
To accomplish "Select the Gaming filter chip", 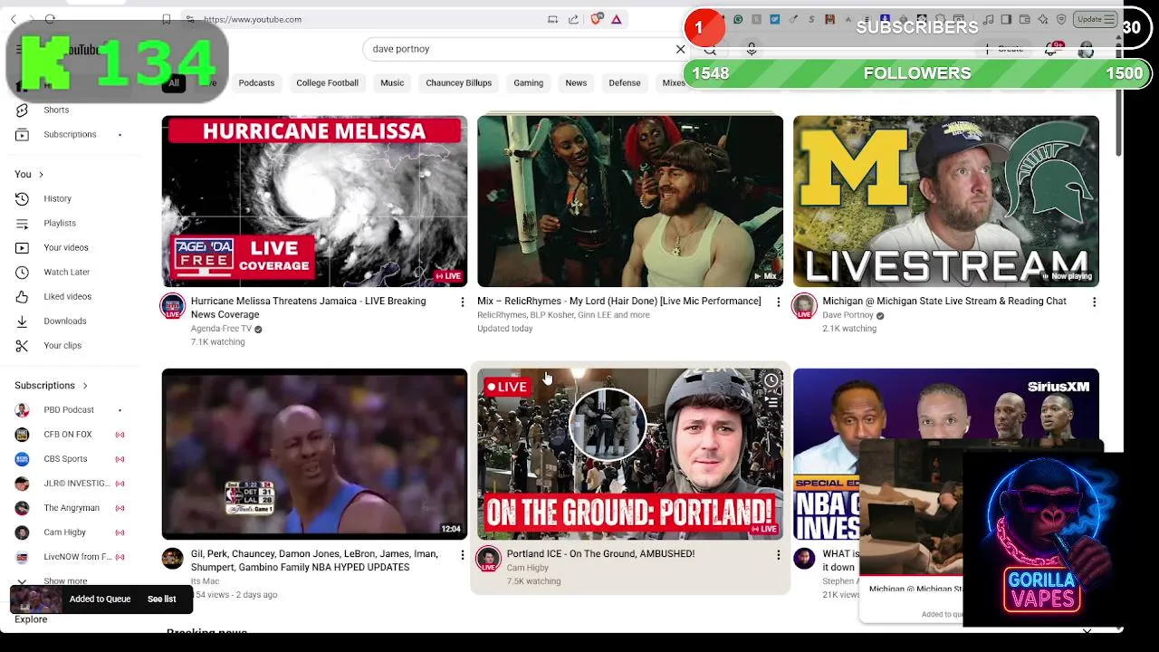I will click(528, 83).
